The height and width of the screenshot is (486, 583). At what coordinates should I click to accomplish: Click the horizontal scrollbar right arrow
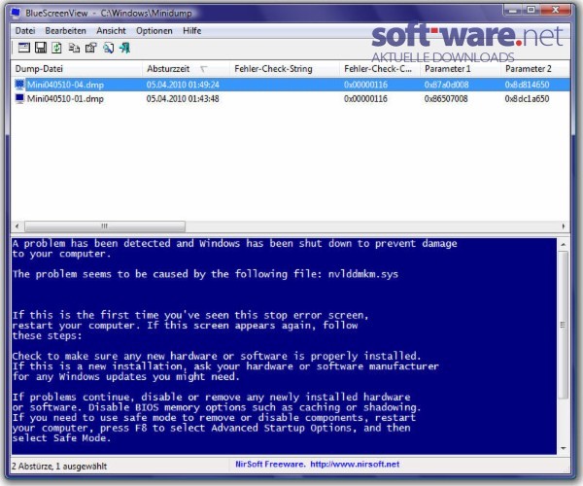pos(564,226)
